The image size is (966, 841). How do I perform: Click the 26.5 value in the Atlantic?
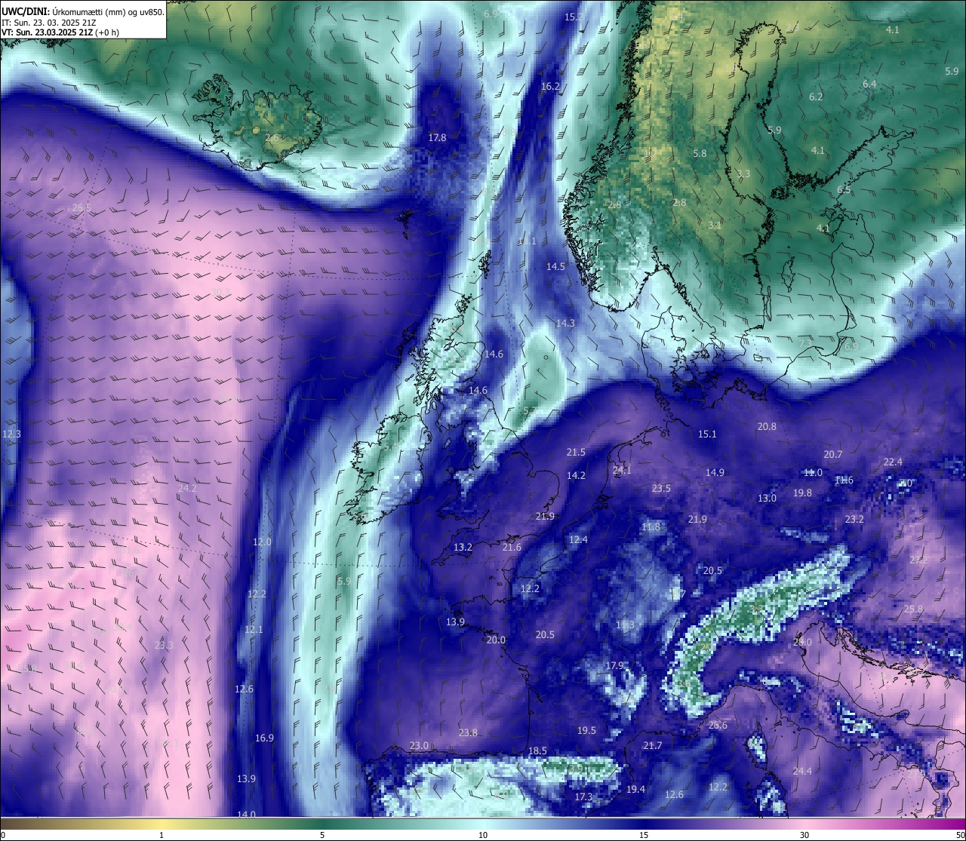(x=82, y=207)
